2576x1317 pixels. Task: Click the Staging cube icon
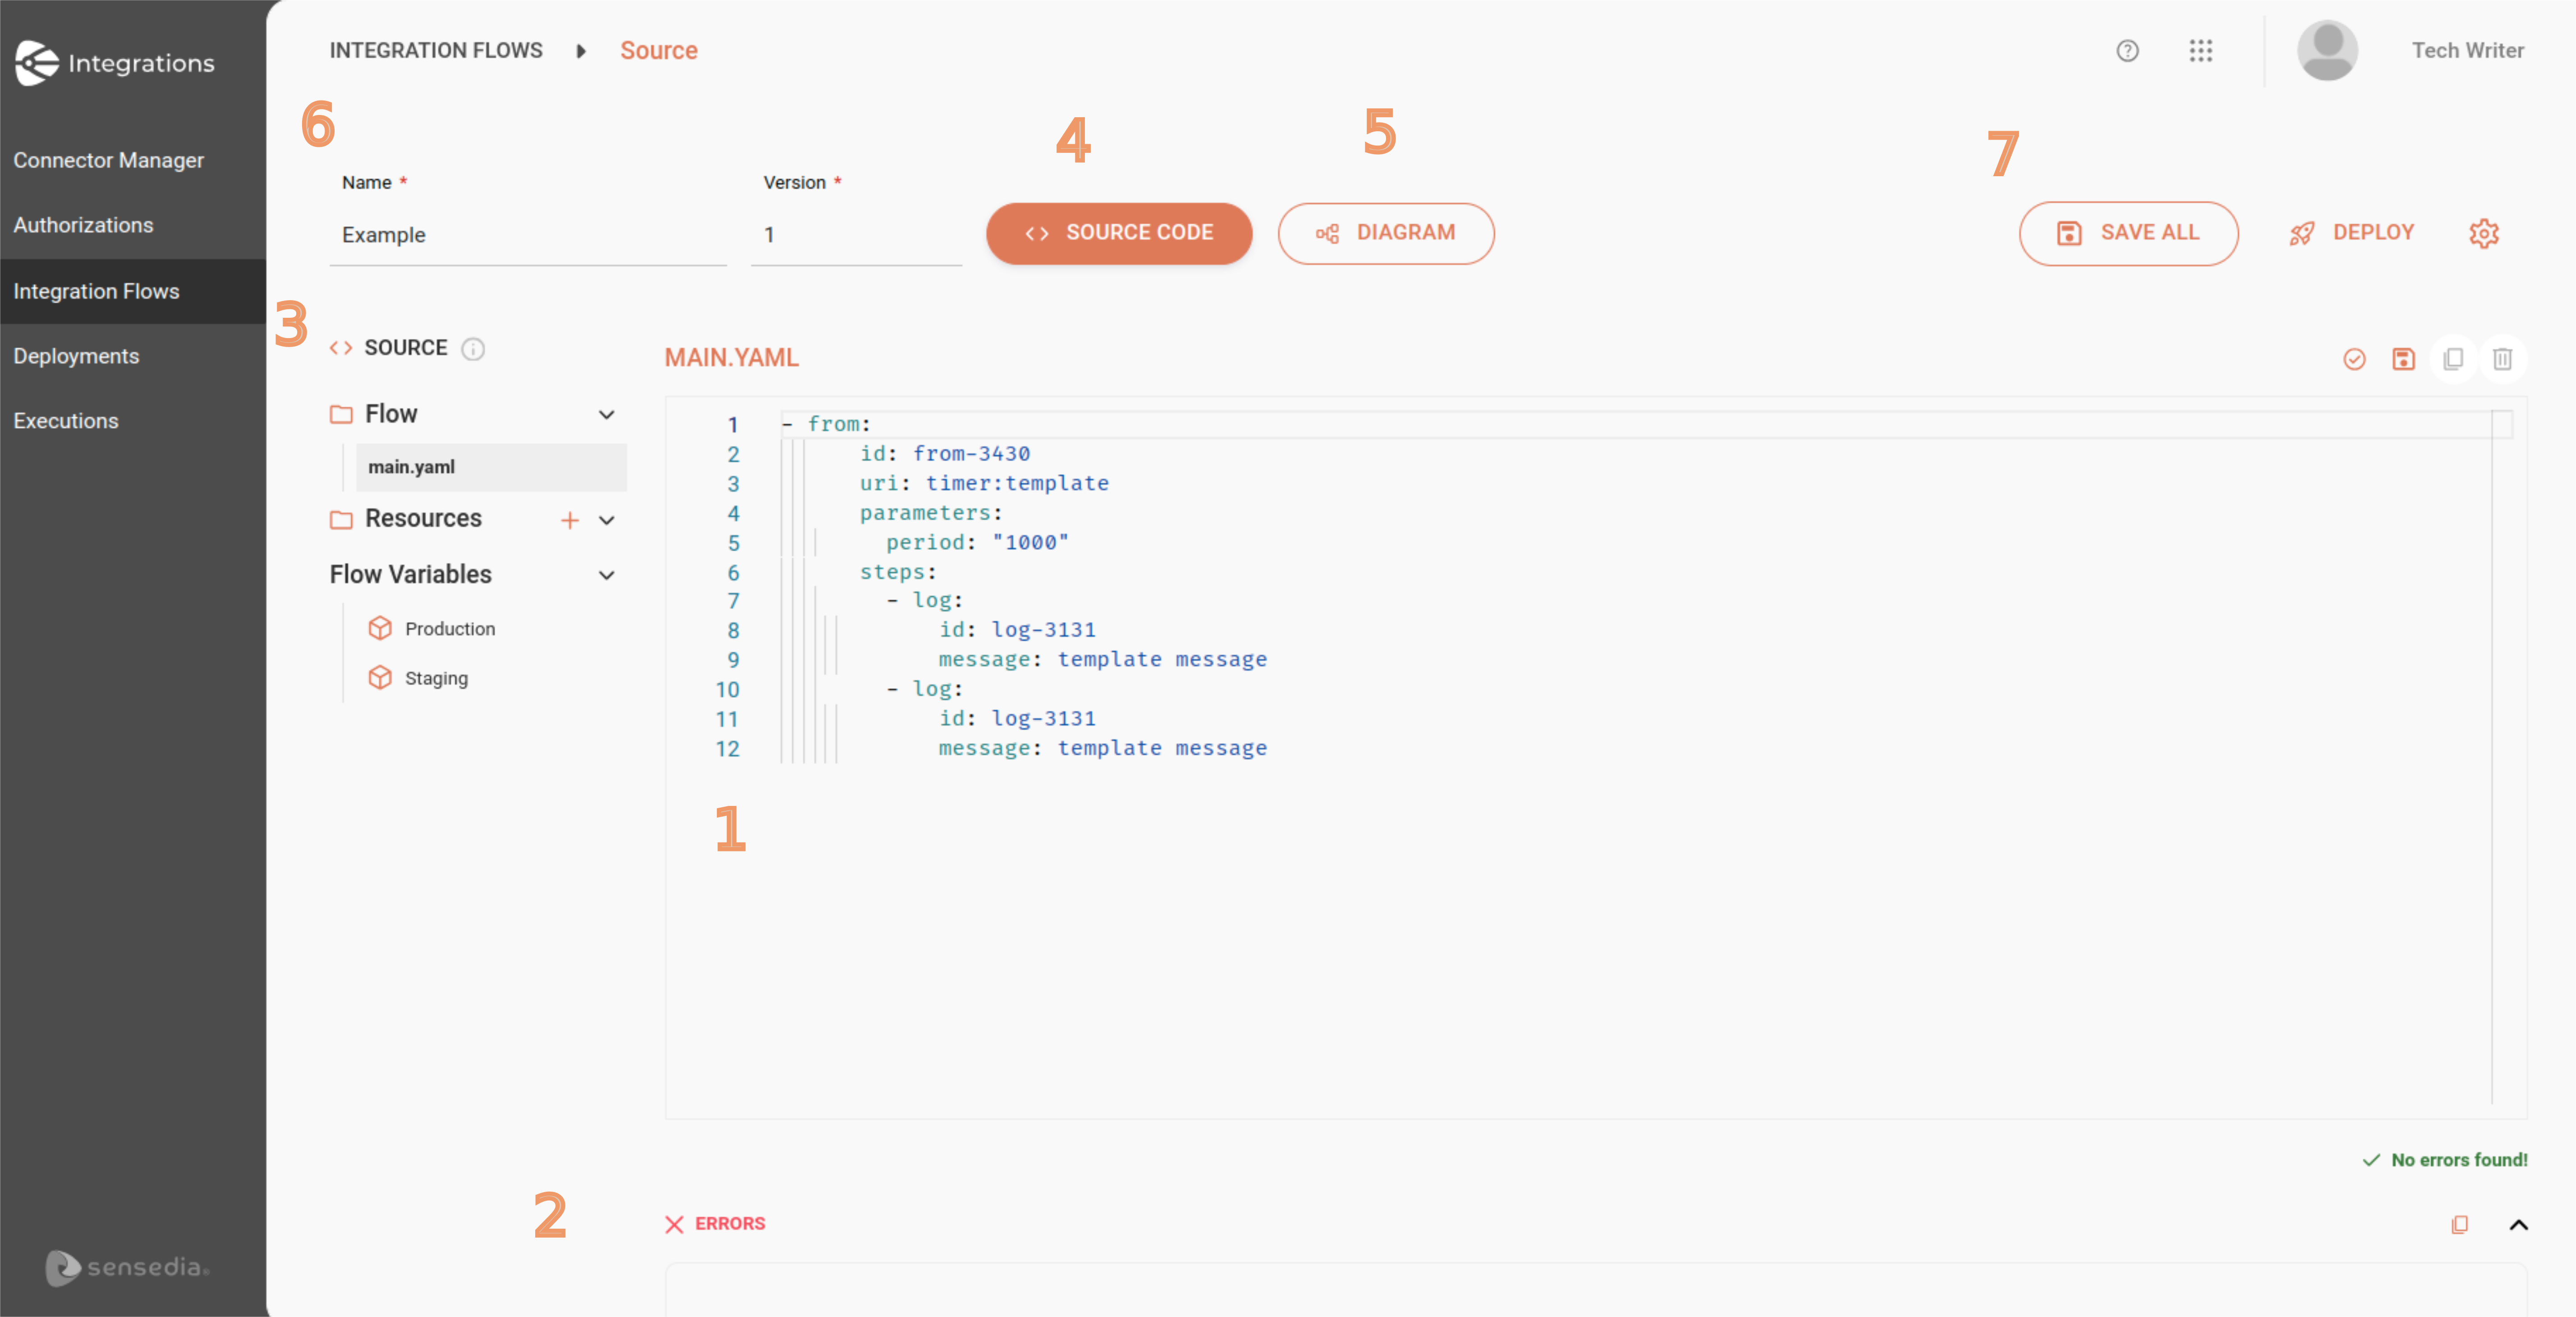point(380,677)
